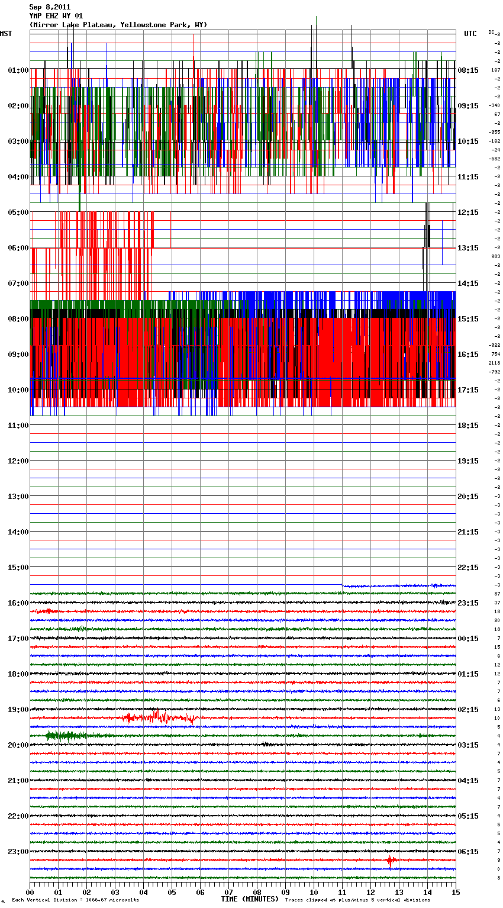Screen dimensions: 503x908
Task: Click the small black event on the 20:00 trace
Action: click(x=266, y=744)
